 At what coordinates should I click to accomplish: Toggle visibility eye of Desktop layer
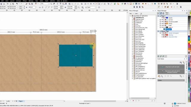click(x=162, y=35)
